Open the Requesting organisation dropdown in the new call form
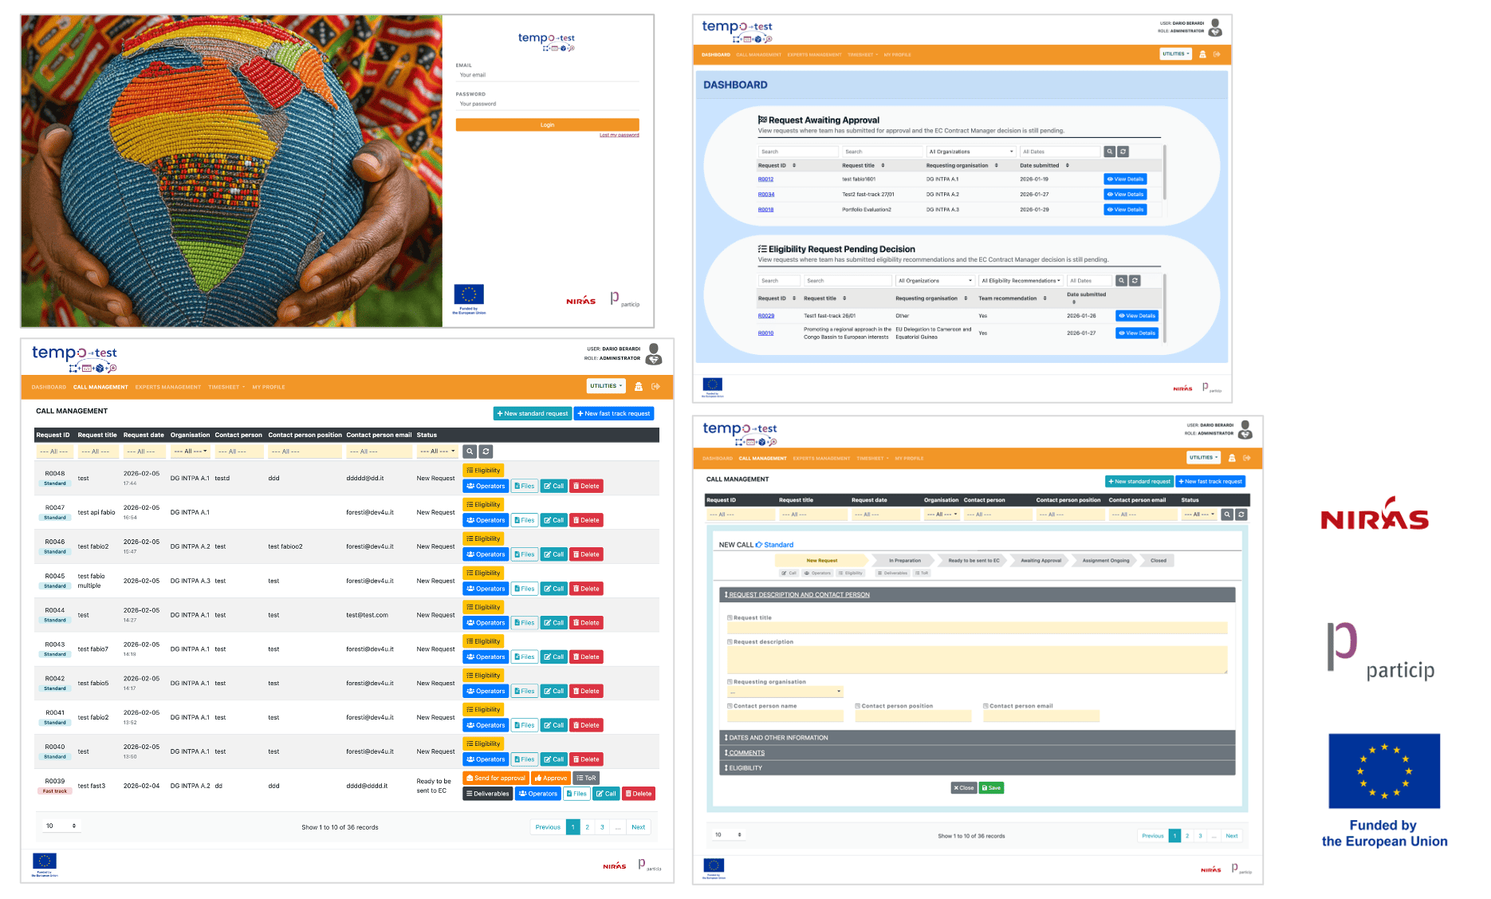The height and width of the screenshot is (899, 1491). [784, 691]
